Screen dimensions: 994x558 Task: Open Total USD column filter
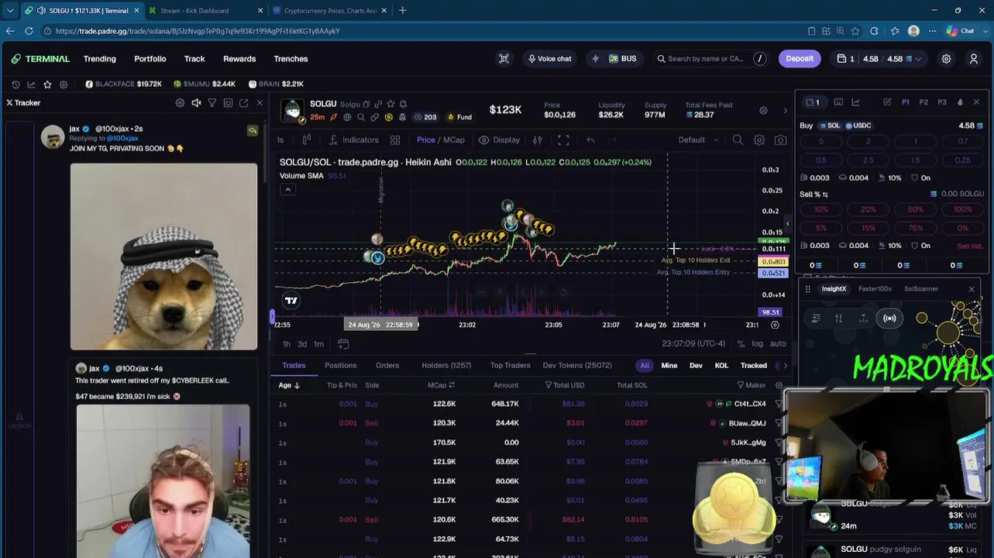point(548,385)
